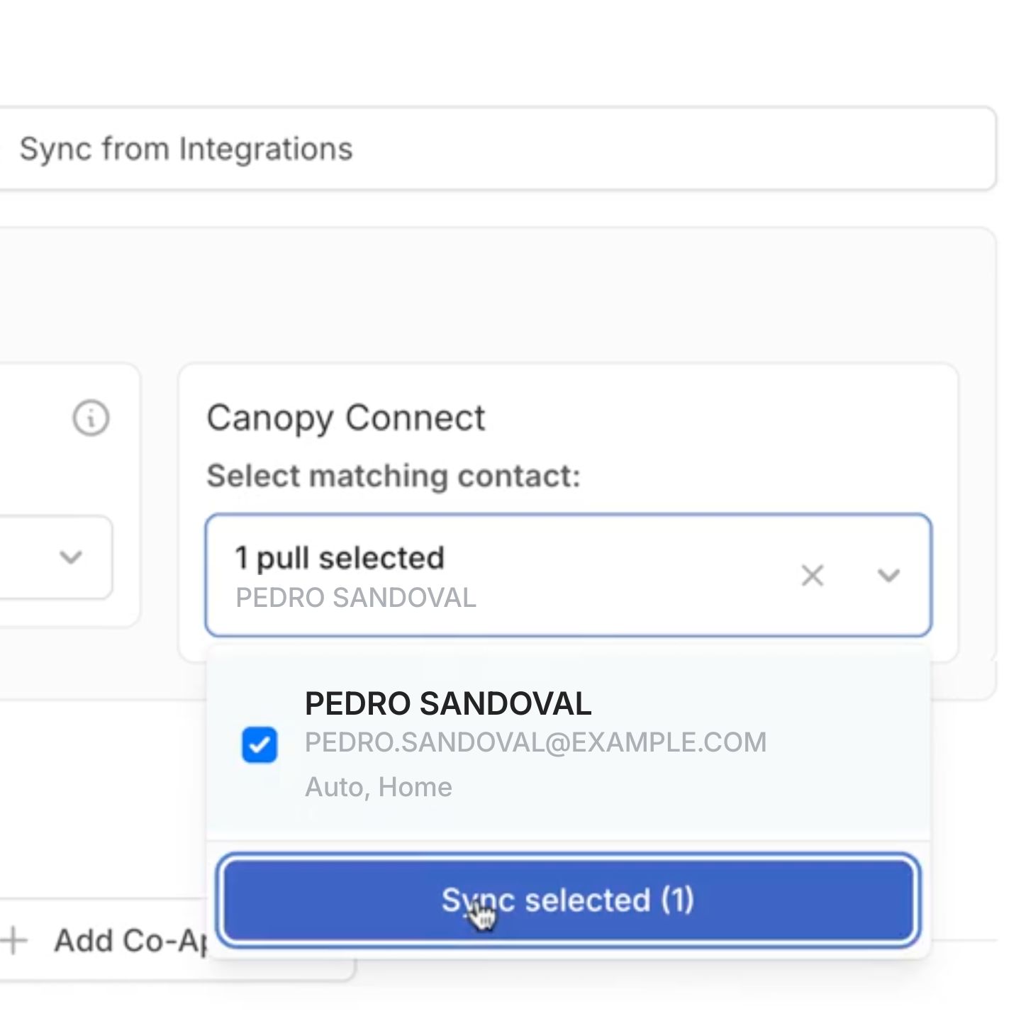Collapse the matching contact dropdown chevron
The width and height of the screenshot is (1021, 1021).
pyautogui.click(x=888, y=575)
